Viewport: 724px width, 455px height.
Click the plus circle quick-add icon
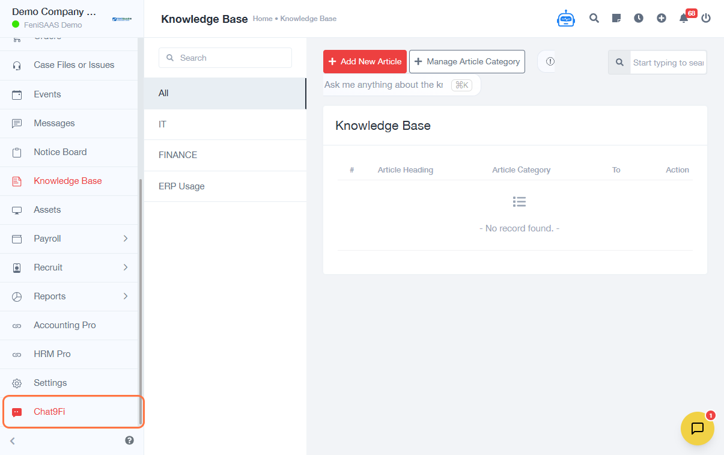pyautogui.click(x=662, y=18)
